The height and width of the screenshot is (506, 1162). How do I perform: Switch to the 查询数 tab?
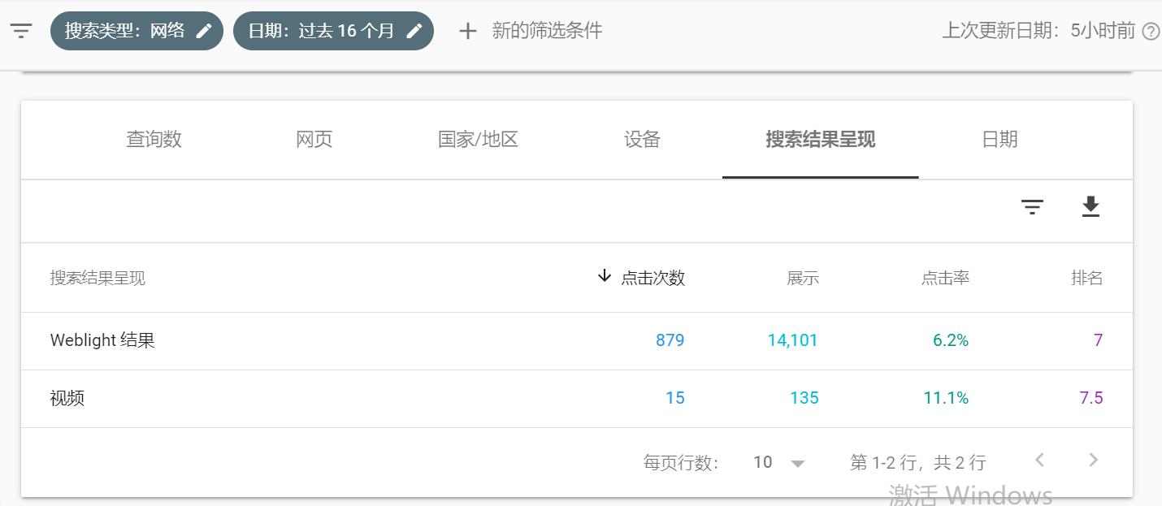(x=154, y=139)
